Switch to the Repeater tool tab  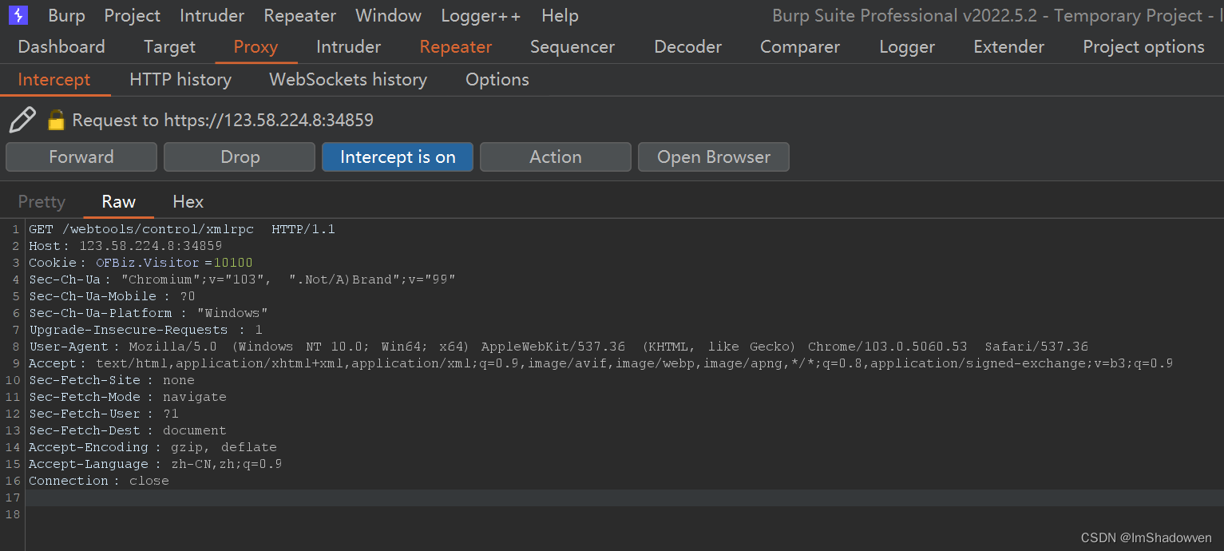[456, 47]
